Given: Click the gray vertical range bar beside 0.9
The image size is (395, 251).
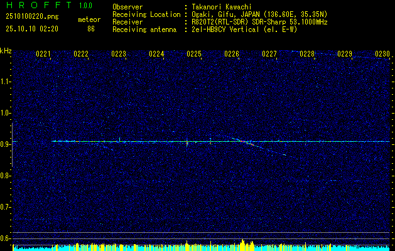Looking at the screenshot, I should 12,145.
